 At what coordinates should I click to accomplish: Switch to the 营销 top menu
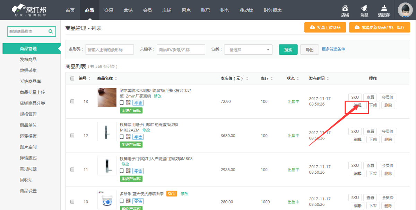click(128, 10)
